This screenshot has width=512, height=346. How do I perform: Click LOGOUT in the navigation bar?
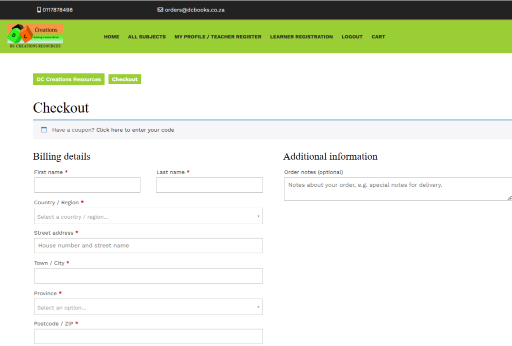click(352, 36)
